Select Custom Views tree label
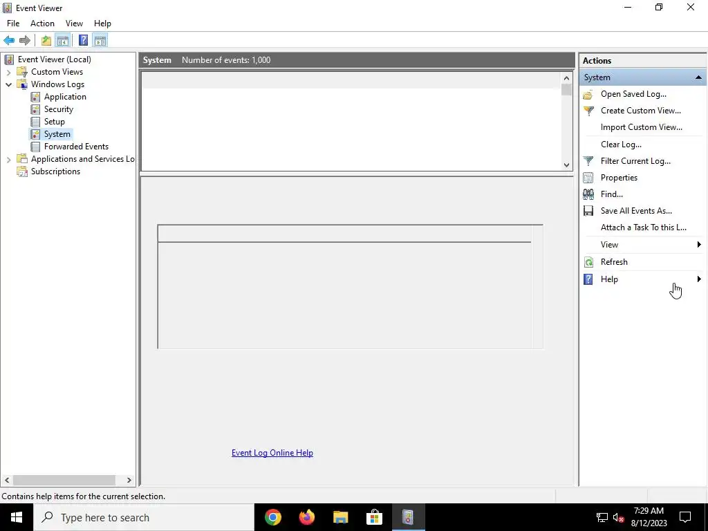Screen dimensions: 708x531 point(57,72)
